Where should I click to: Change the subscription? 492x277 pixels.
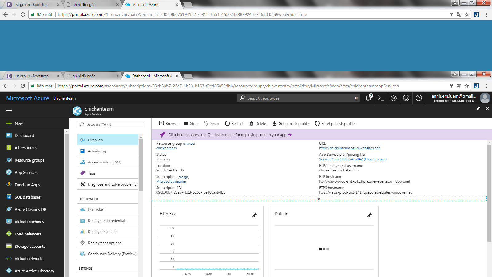click(184, 177)
